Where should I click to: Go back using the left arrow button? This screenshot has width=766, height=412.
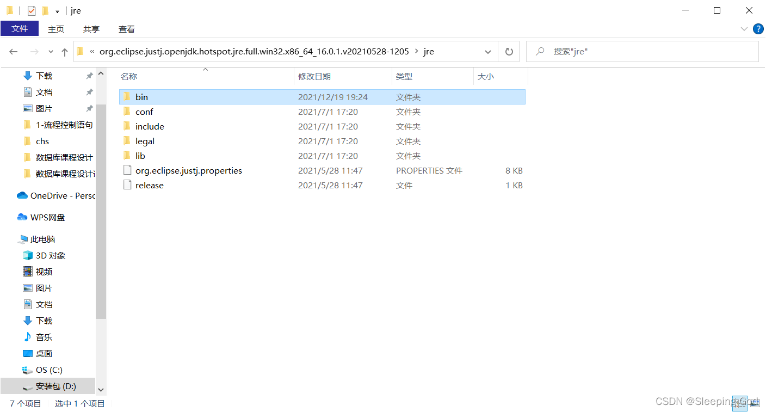tap(14, 52)
